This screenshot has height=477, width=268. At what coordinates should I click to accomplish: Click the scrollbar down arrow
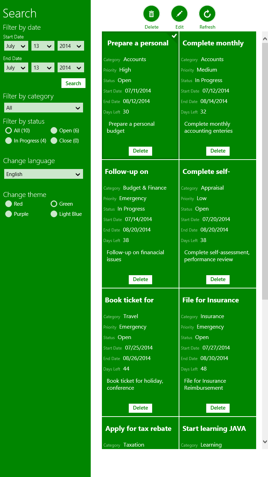(265, 441)
